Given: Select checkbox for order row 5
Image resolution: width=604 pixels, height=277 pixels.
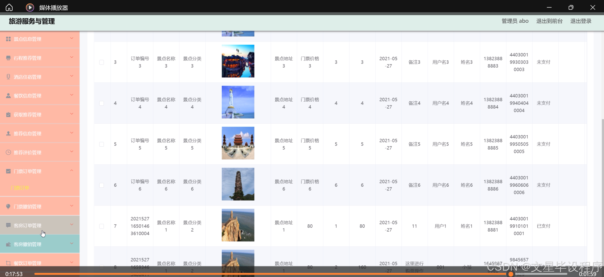Looking at the screenshot, I should (102, 144).
